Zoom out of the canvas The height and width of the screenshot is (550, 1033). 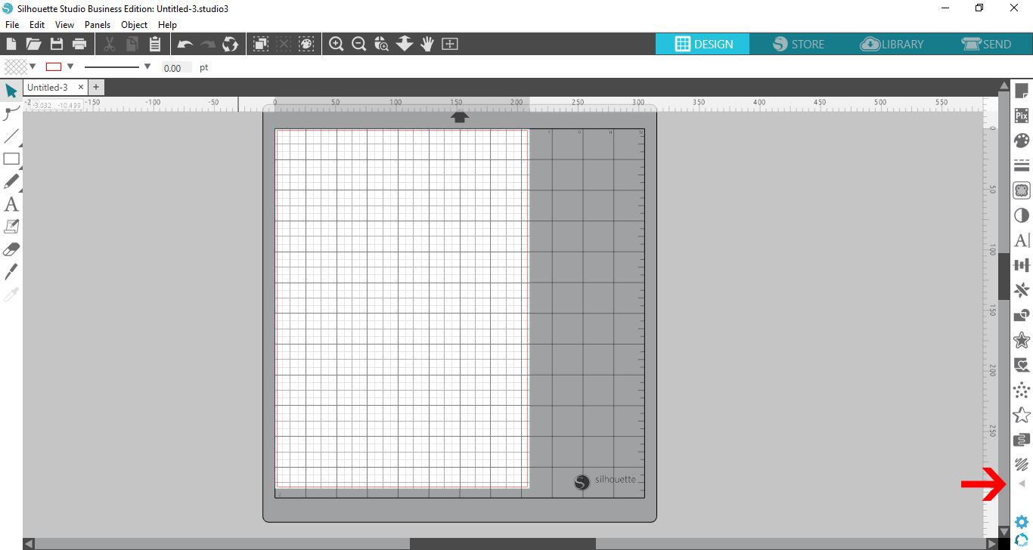pyautogui.click(x=359, y=44)
